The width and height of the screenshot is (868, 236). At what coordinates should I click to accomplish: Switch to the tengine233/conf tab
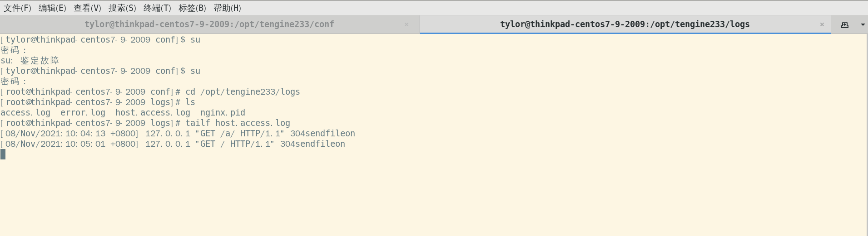click(209, 24)
